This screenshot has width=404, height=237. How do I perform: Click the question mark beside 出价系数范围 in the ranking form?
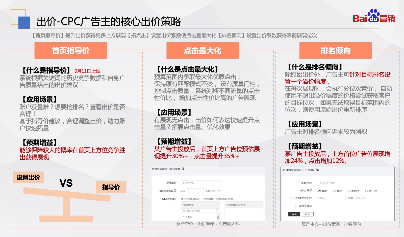(x=311, y=198)
